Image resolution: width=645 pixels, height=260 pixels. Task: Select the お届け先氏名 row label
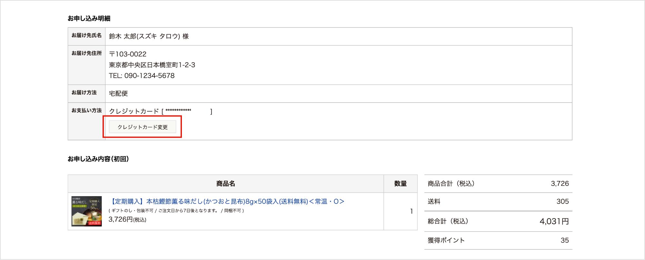pos(86,35)
